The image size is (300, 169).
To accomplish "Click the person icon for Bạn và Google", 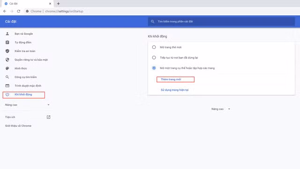I will (7, 34).
